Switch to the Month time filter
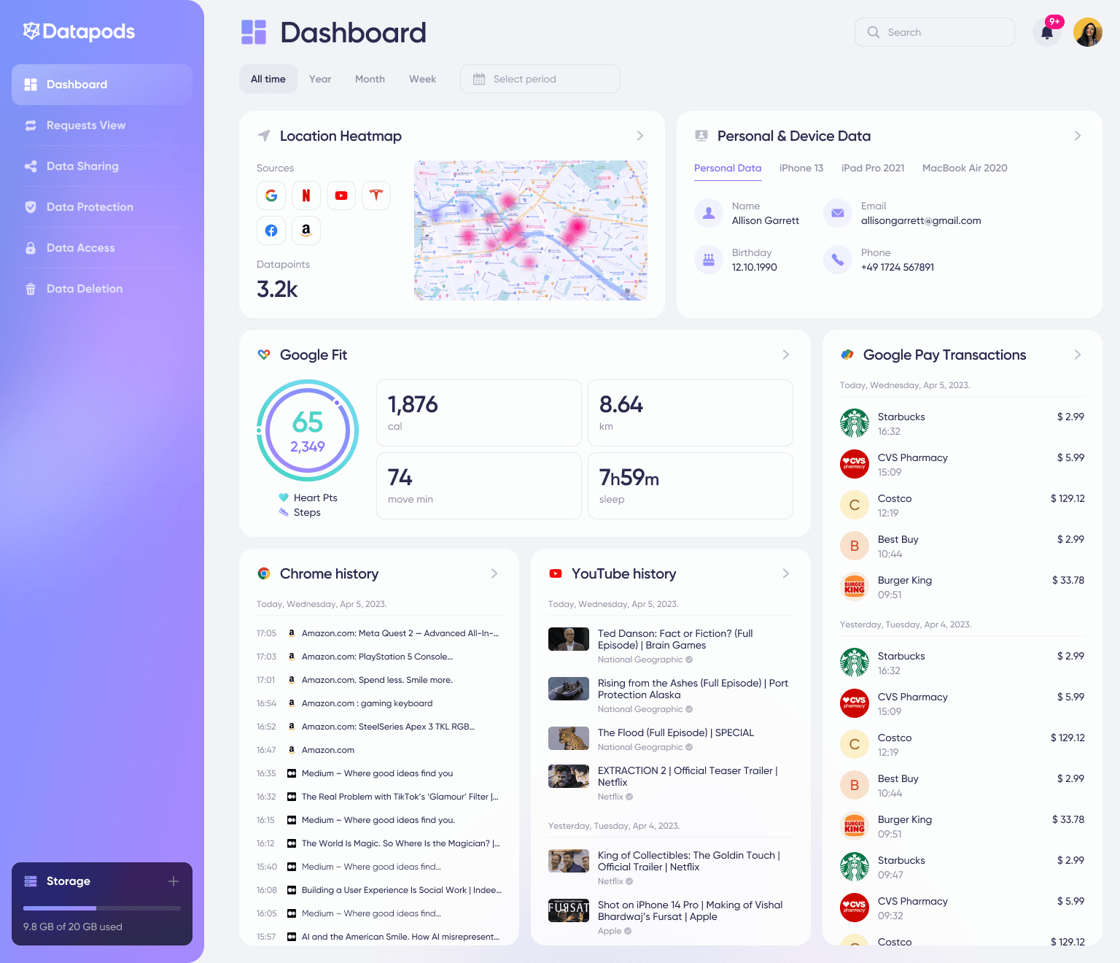Viewport: 1120px width, 963px height. click(370, 79)
